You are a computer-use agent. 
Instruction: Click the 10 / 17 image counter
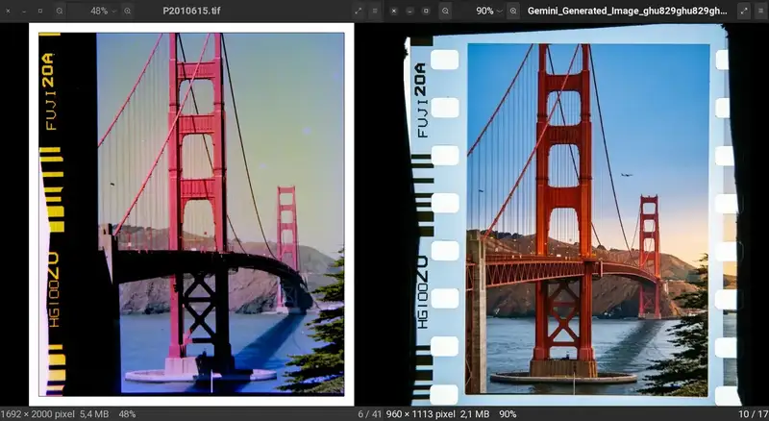tap(751, 413)
